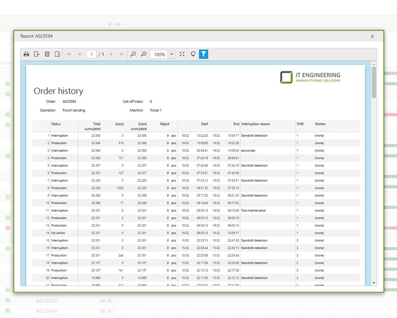Screen dimensions: 397x318
Task: Go to the first page
Action: (69, 54)
